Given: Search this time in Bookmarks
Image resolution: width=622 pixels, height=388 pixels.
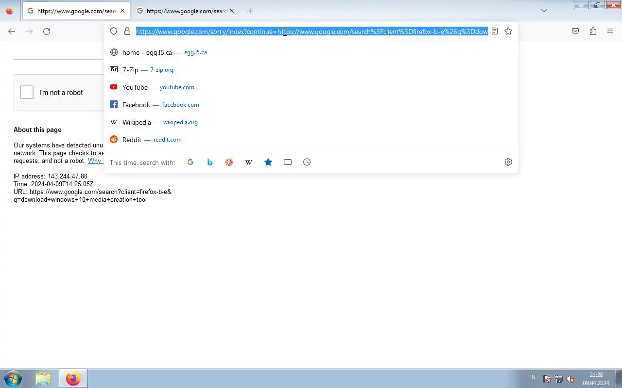Looking at the screenshot, I should (268, 162).
